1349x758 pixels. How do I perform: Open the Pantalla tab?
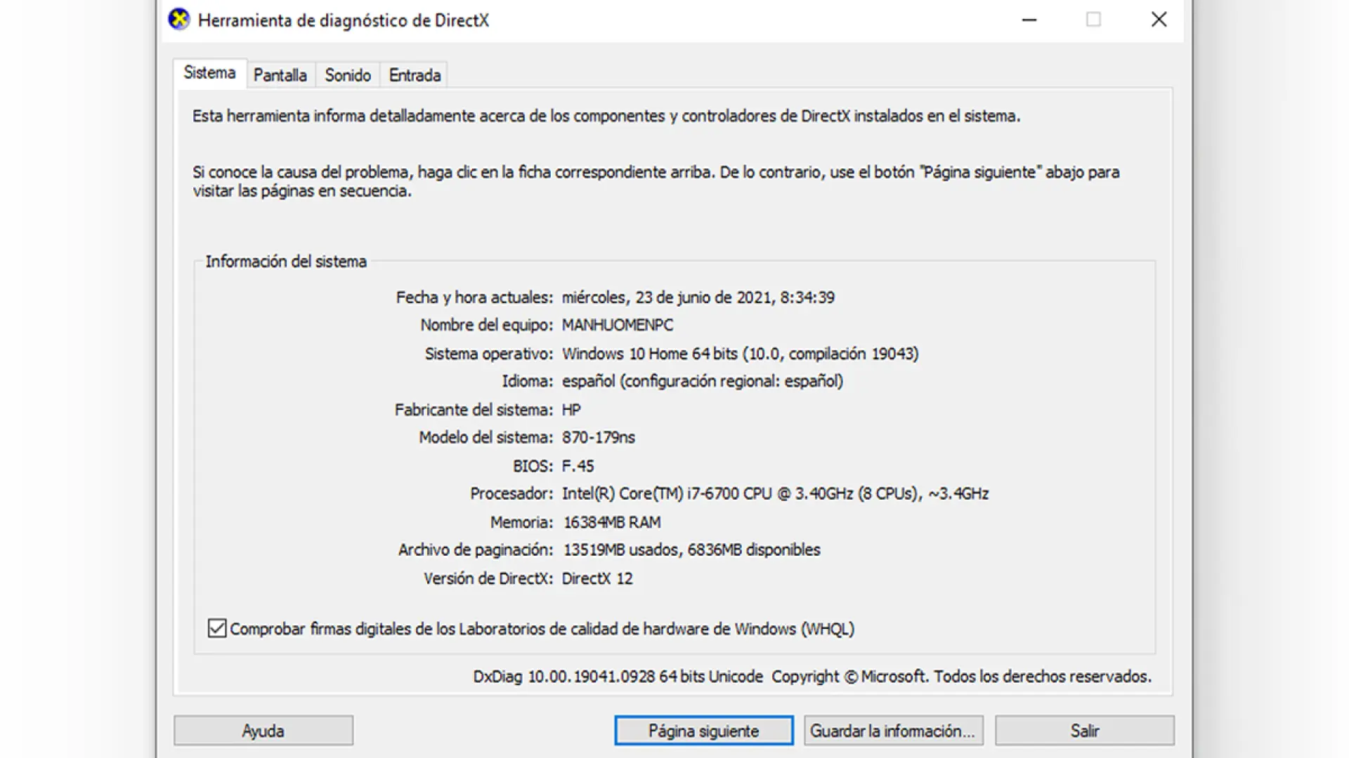280,75
